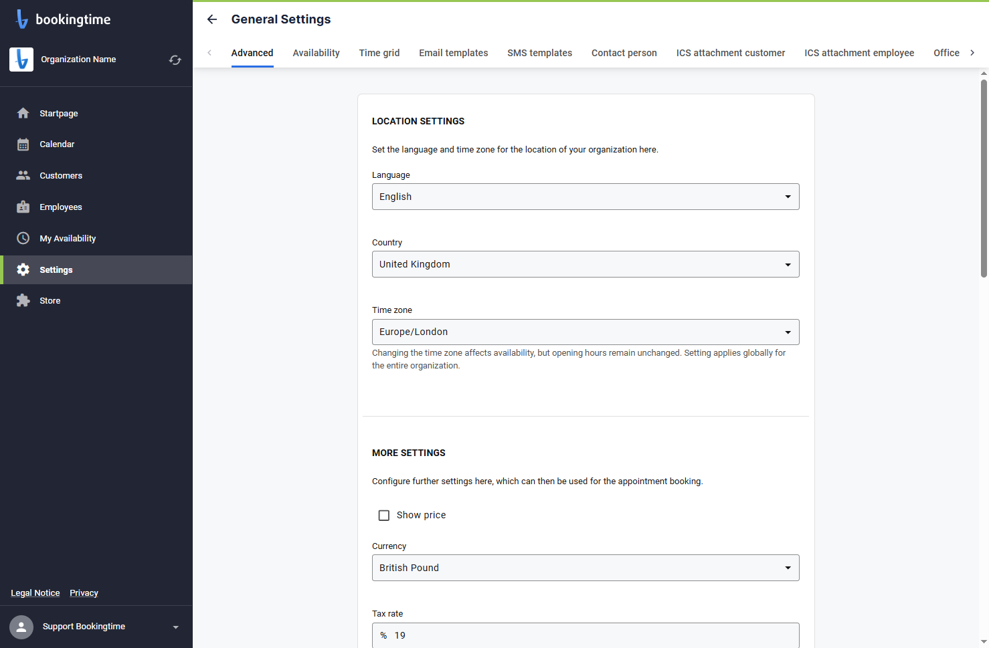Image resolution: width=989 pixels, height=648 pixels.
Task: Click the bookingtime logo in the header
Action: pos(63,19)
